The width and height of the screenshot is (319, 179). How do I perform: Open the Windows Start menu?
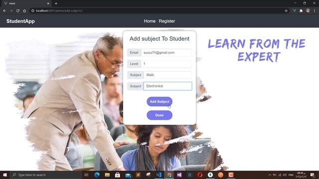(x=5, y=175)
